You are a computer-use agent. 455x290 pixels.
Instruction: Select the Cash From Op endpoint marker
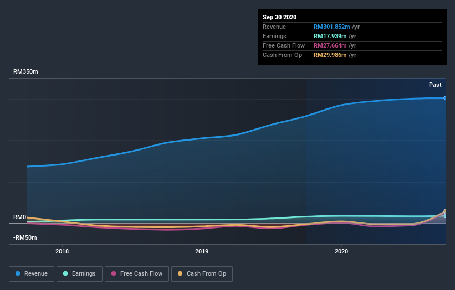(x=445, y=211)
